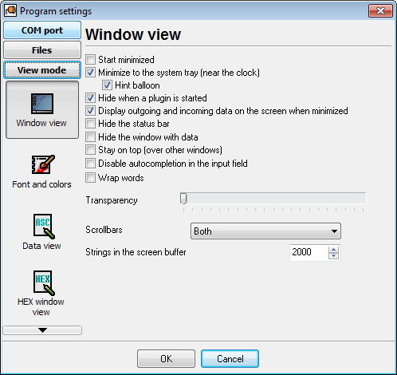This screenshot has width=397, height=375.
Task: Open the Window view icon in sidebar
Action: 42,109
